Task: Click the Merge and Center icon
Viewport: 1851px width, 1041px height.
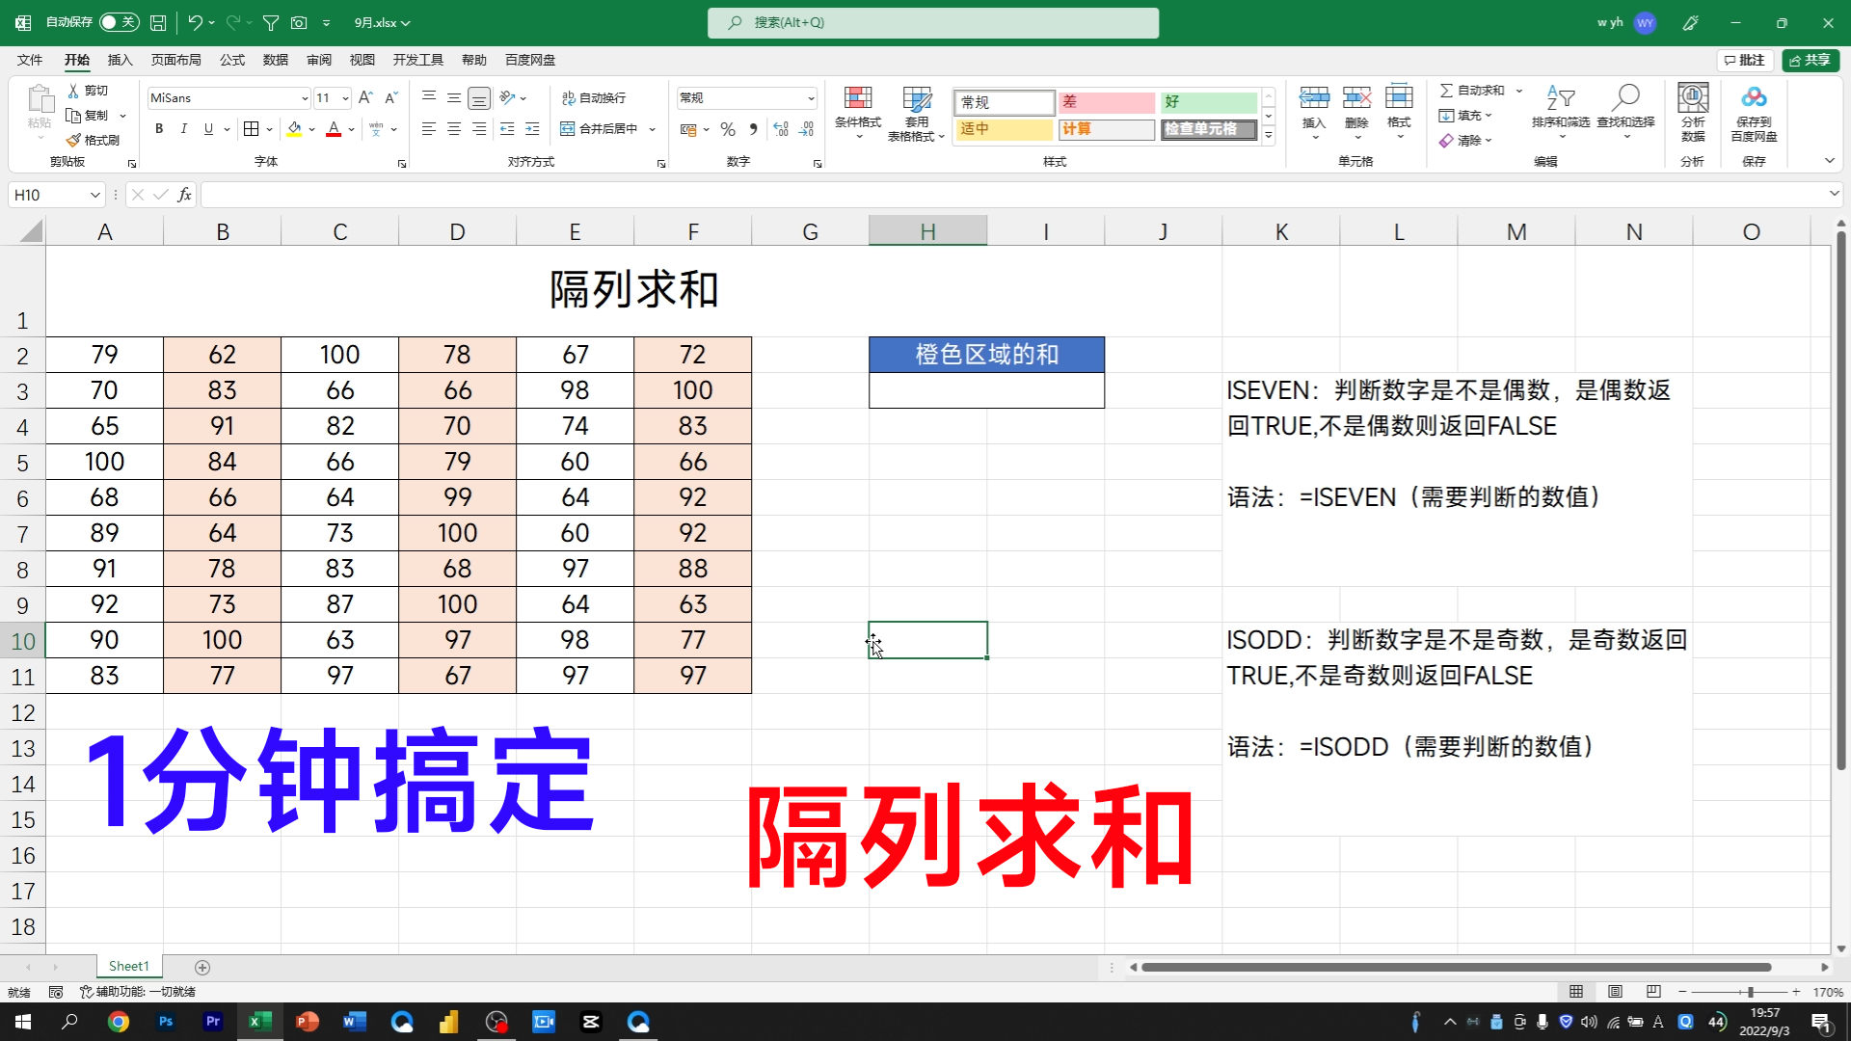Action: pyautogui.click(x=568, y=128)
